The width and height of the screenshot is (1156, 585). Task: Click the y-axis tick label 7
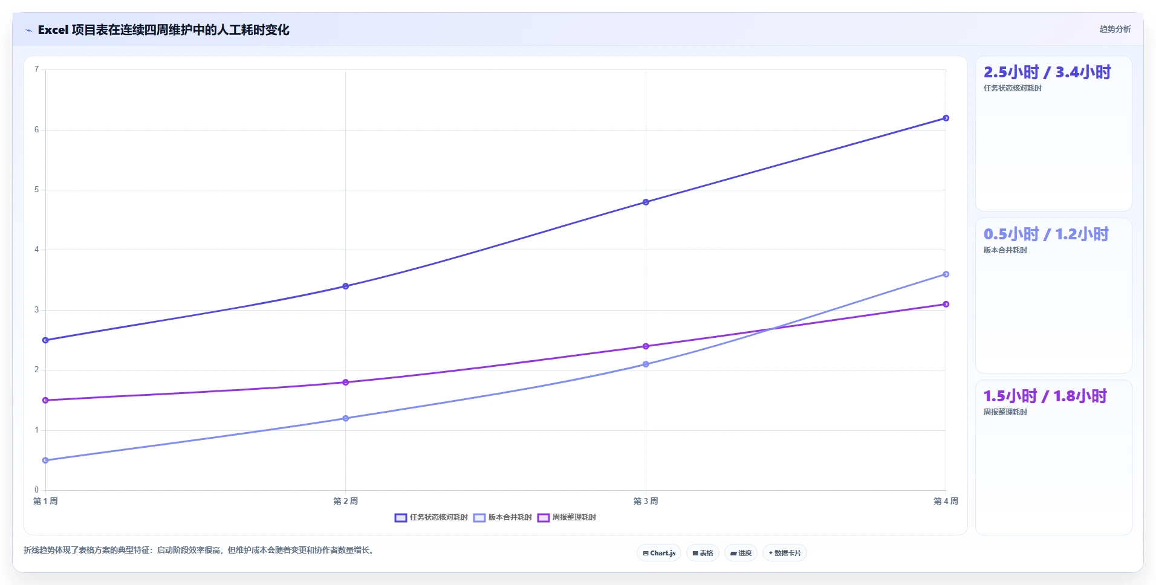(36, 69)
